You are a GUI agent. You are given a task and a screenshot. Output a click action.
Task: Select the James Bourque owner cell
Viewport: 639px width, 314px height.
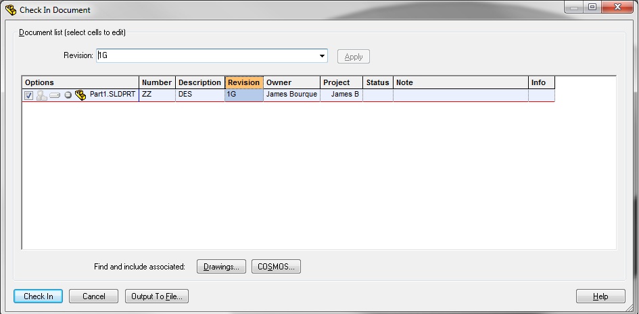point(292,95)
